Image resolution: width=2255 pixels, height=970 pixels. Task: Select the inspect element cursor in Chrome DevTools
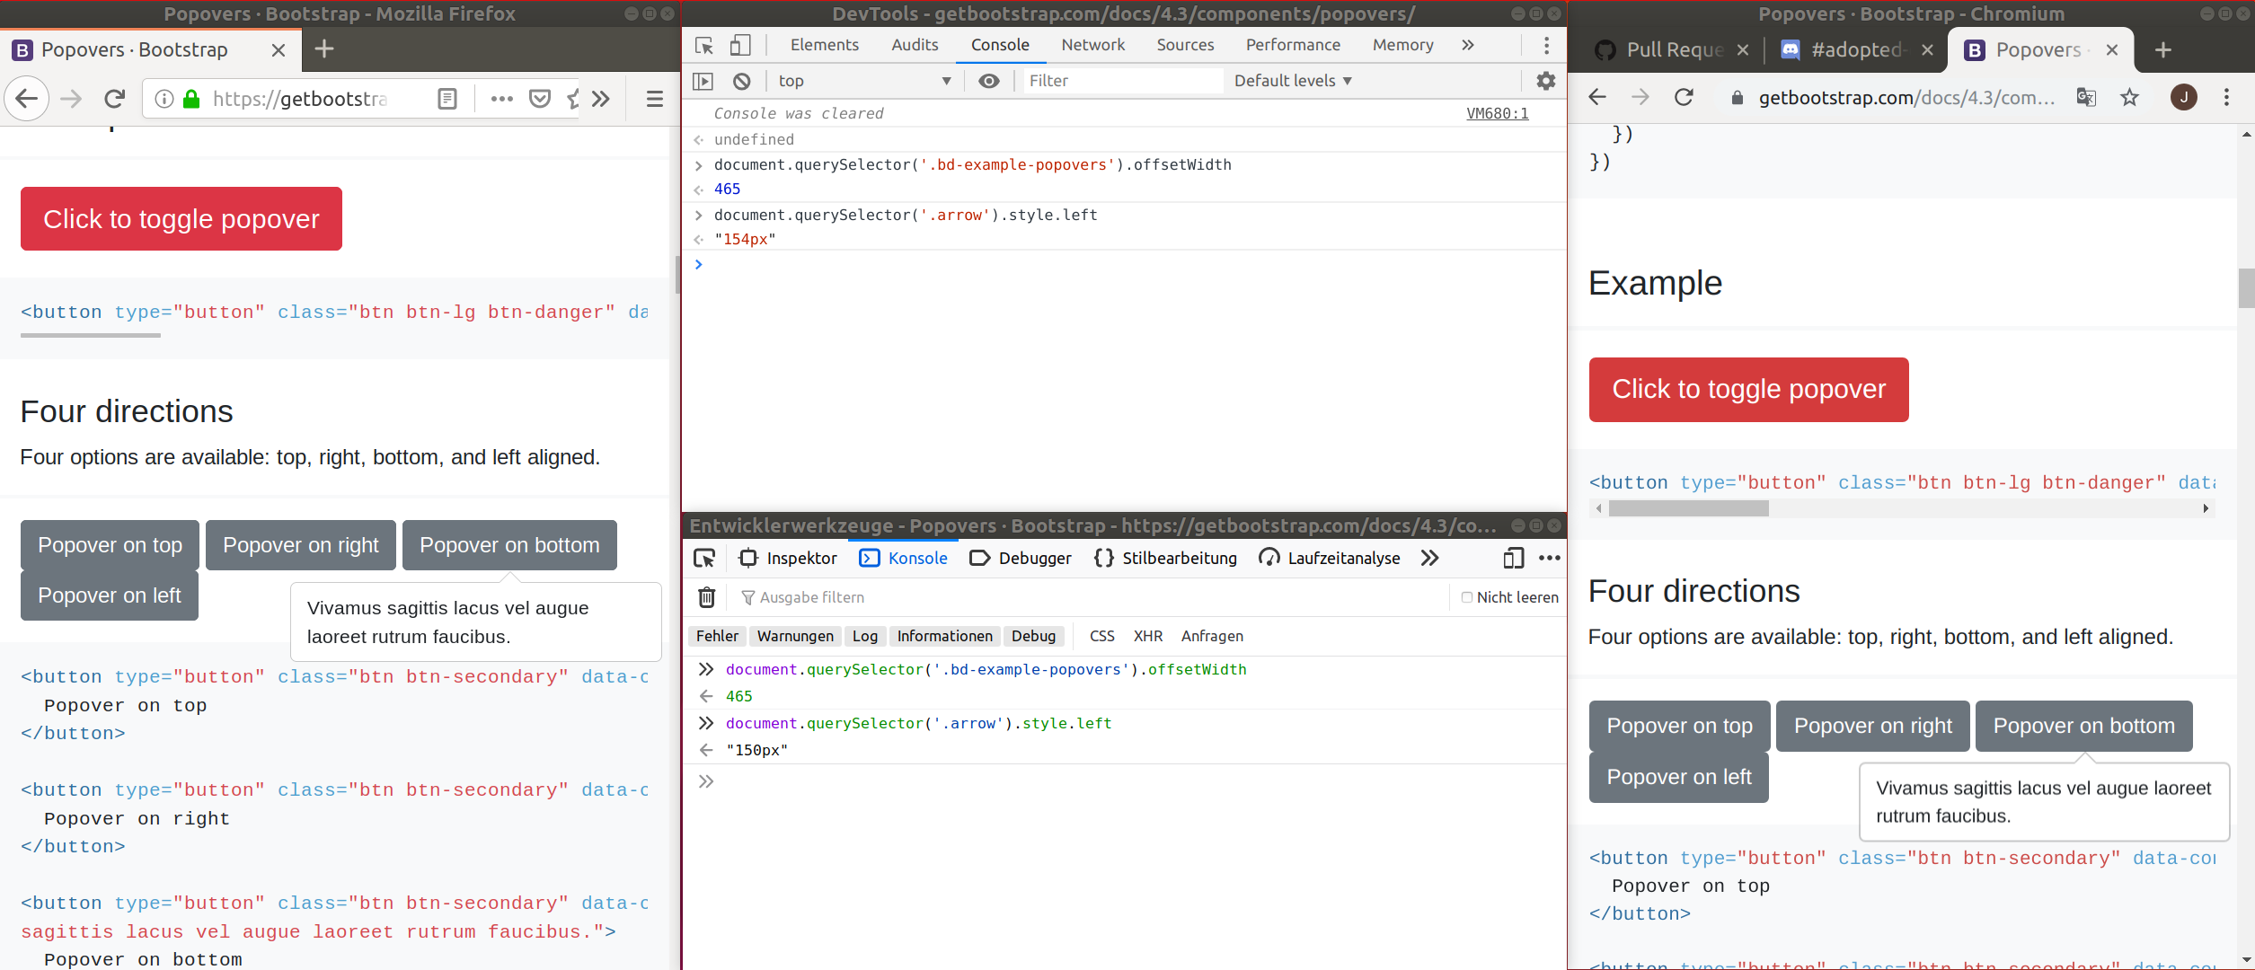[x=703, y=44]
